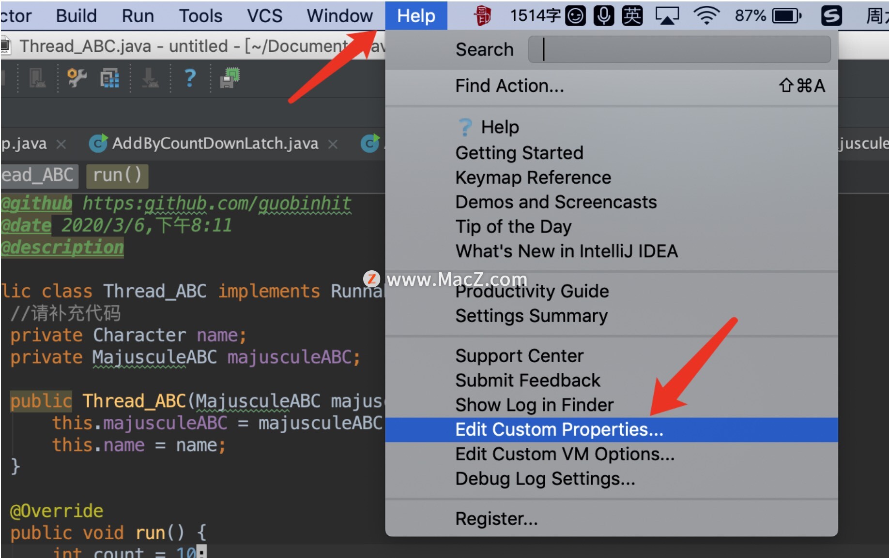Choose the Help item with question icon

612,127
